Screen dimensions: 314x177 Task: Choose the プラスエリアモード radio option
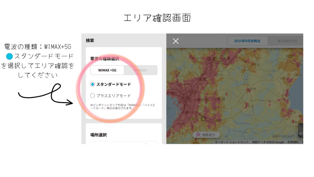pos(93,96)
